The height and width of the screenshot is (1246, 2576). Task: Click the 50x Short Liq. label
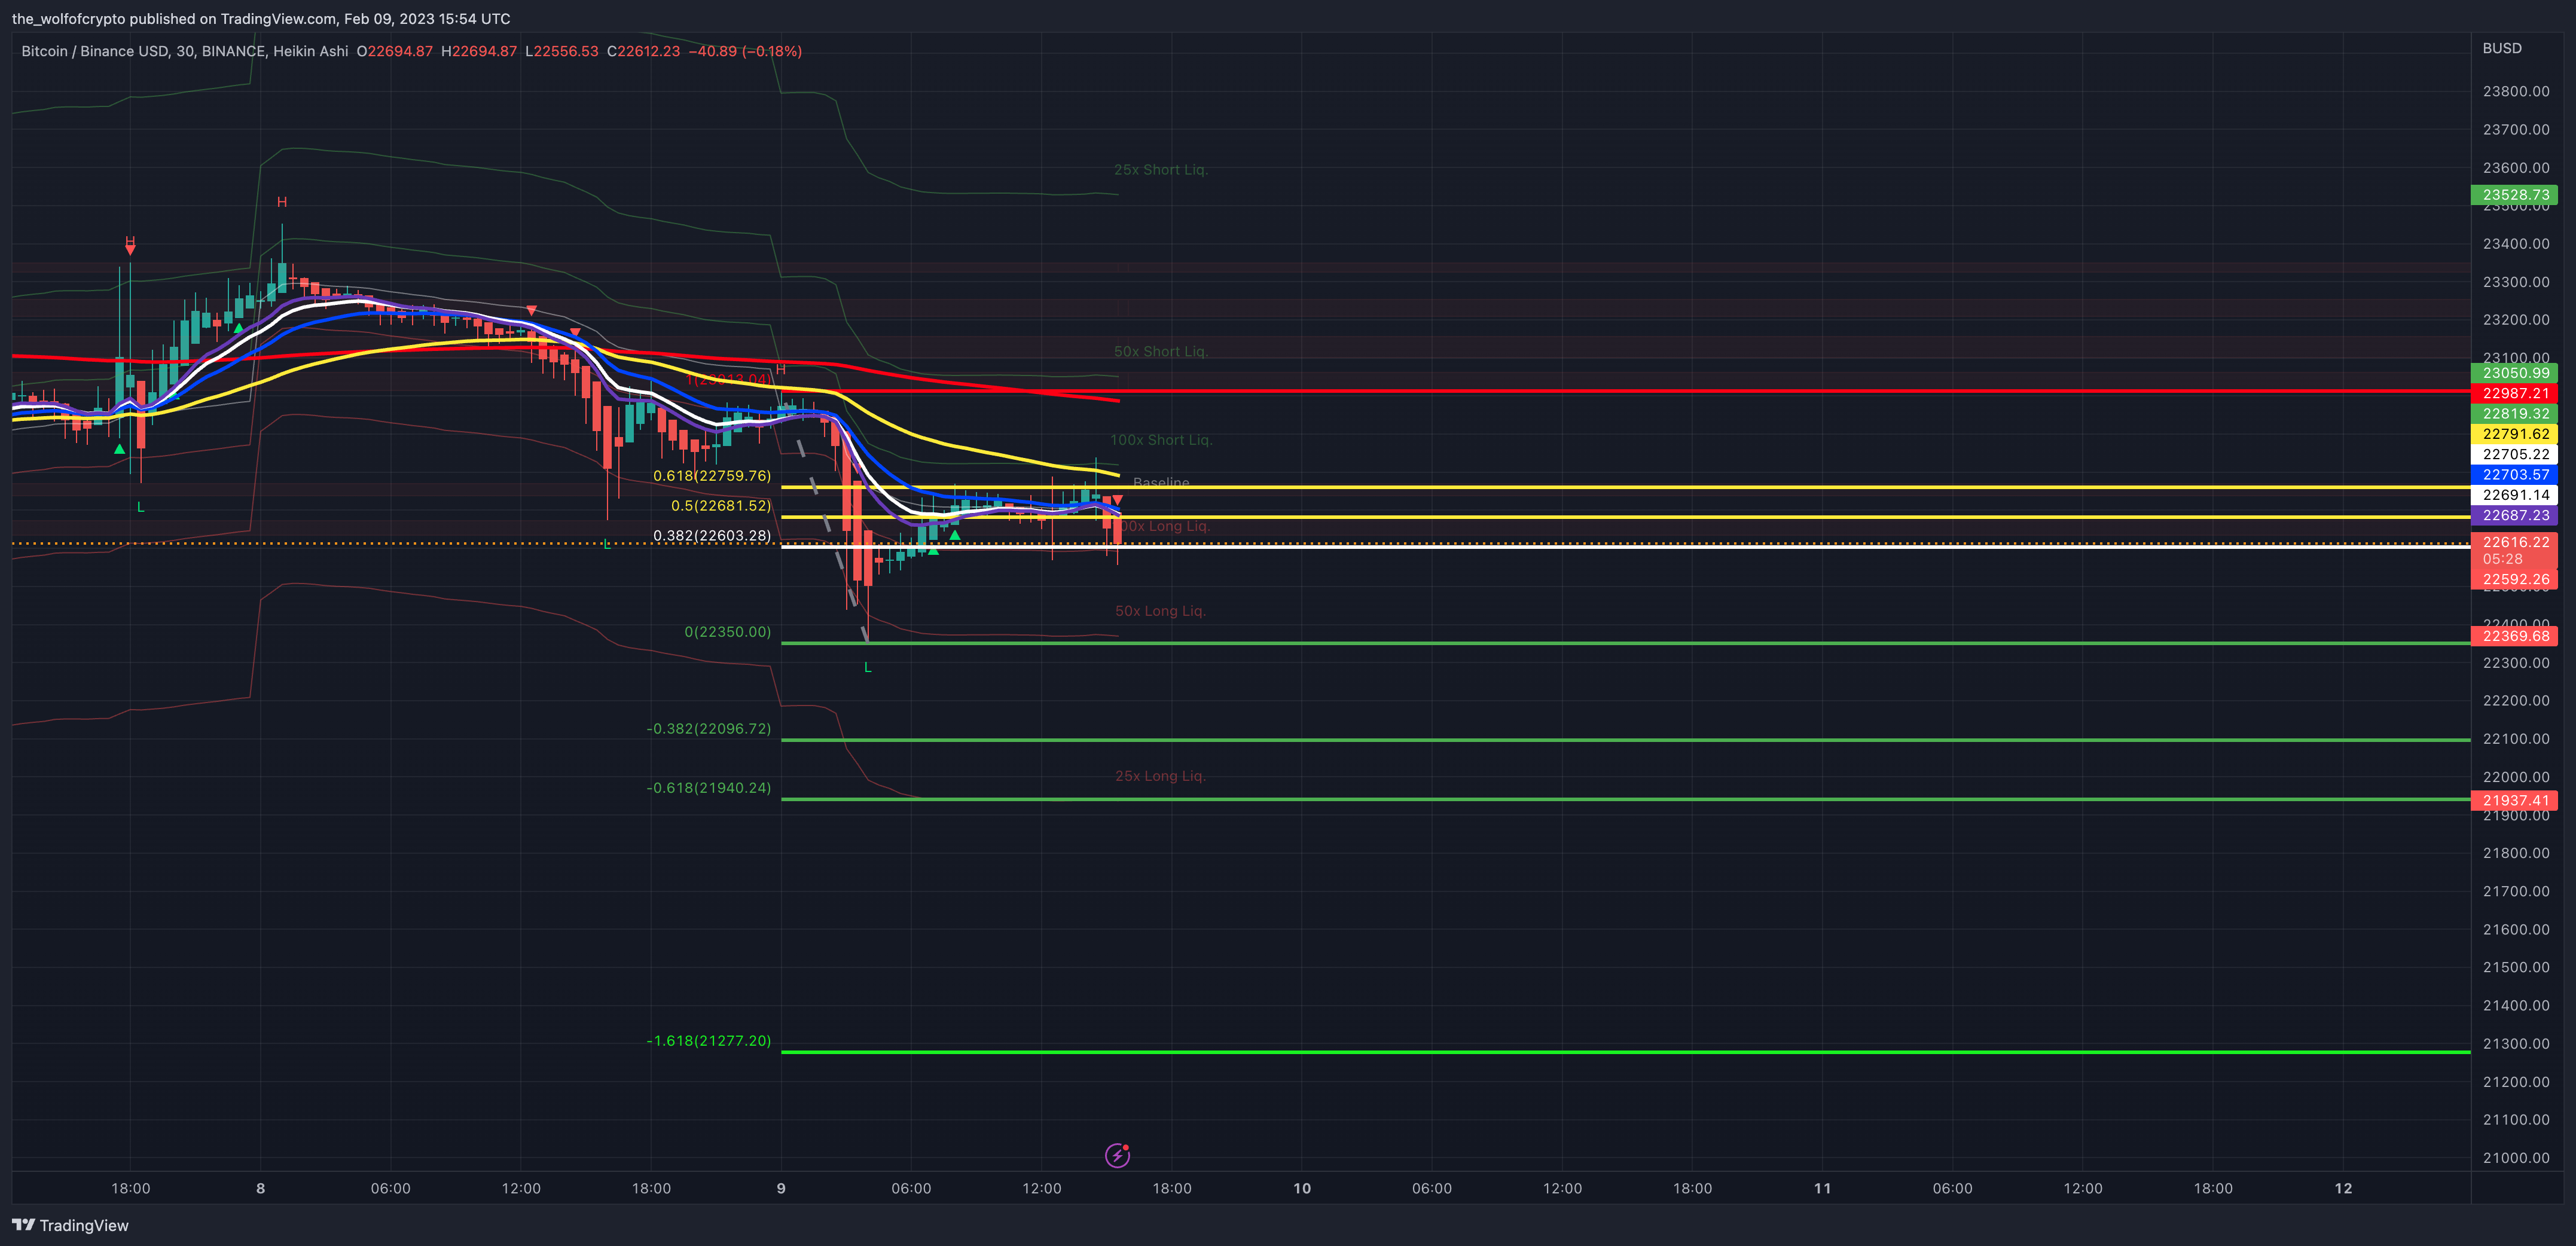pos(1160,352)
